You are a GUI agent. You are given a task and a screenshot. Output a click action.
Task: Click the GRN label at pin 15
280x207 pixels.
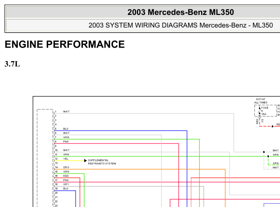66,172
